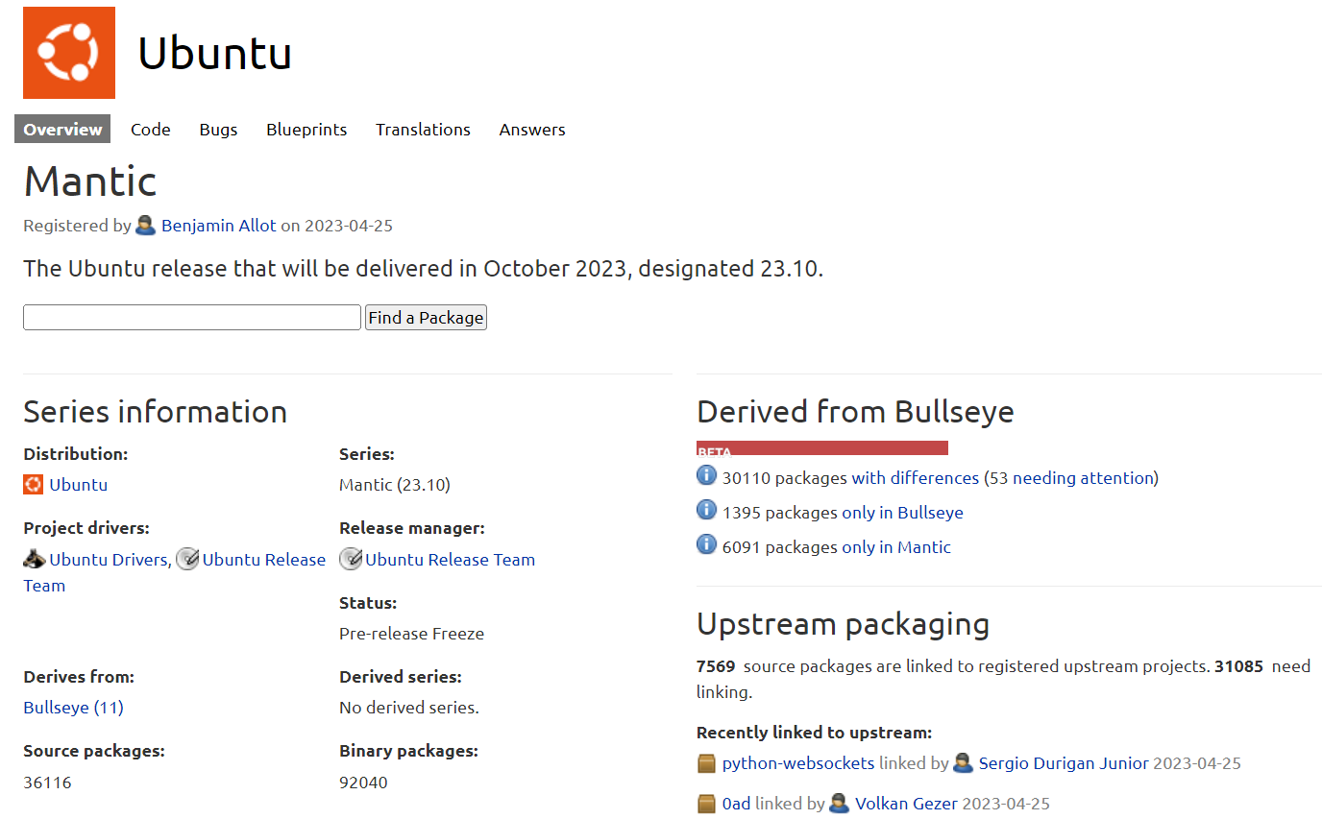Click the 7569 linked packages number

(716, 666)
